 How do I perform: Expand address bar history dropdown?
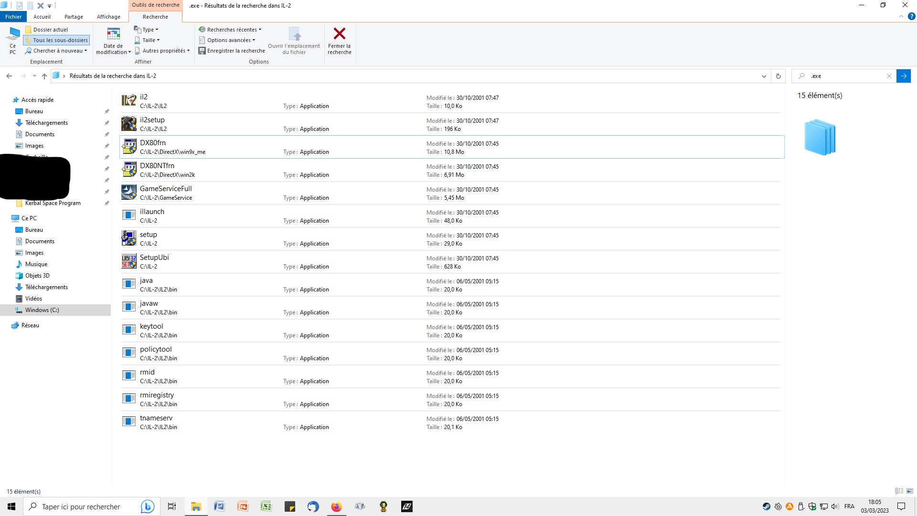pos(764,76)
